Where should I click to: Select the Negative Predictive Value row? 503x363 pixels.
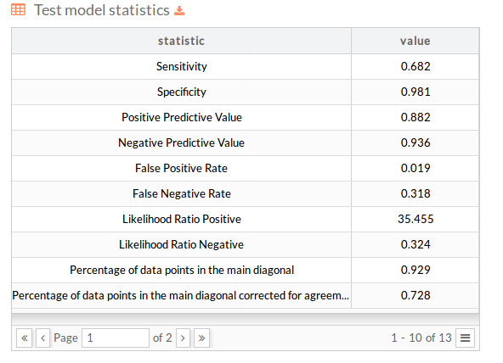coord(245,142)
